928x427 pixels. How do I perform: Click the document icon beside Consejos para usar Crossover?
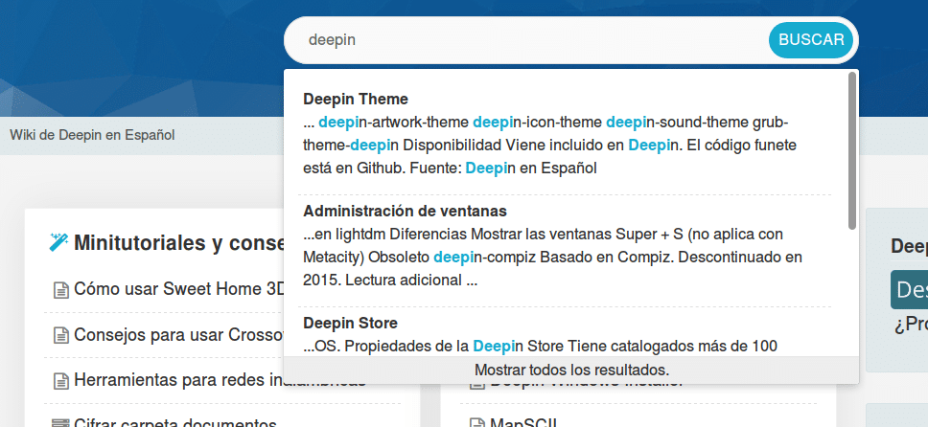click(61, 336)
